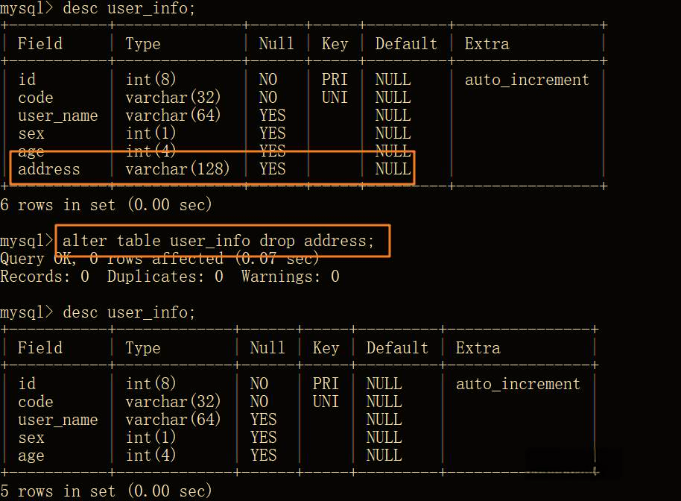Click 'Default' header of second table

click(x=397, y=348)
